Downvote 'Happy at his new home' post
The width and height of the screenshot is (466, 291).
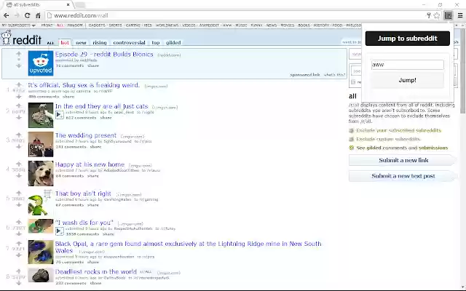click(19, 176)
